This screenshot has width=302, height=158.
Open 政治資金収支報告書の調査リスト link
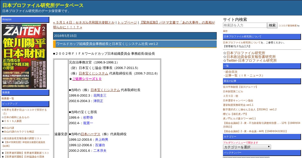tap(23, 138)
